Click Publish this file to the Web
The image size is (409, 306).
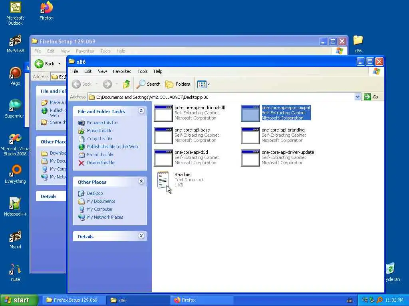click(112, 147)
